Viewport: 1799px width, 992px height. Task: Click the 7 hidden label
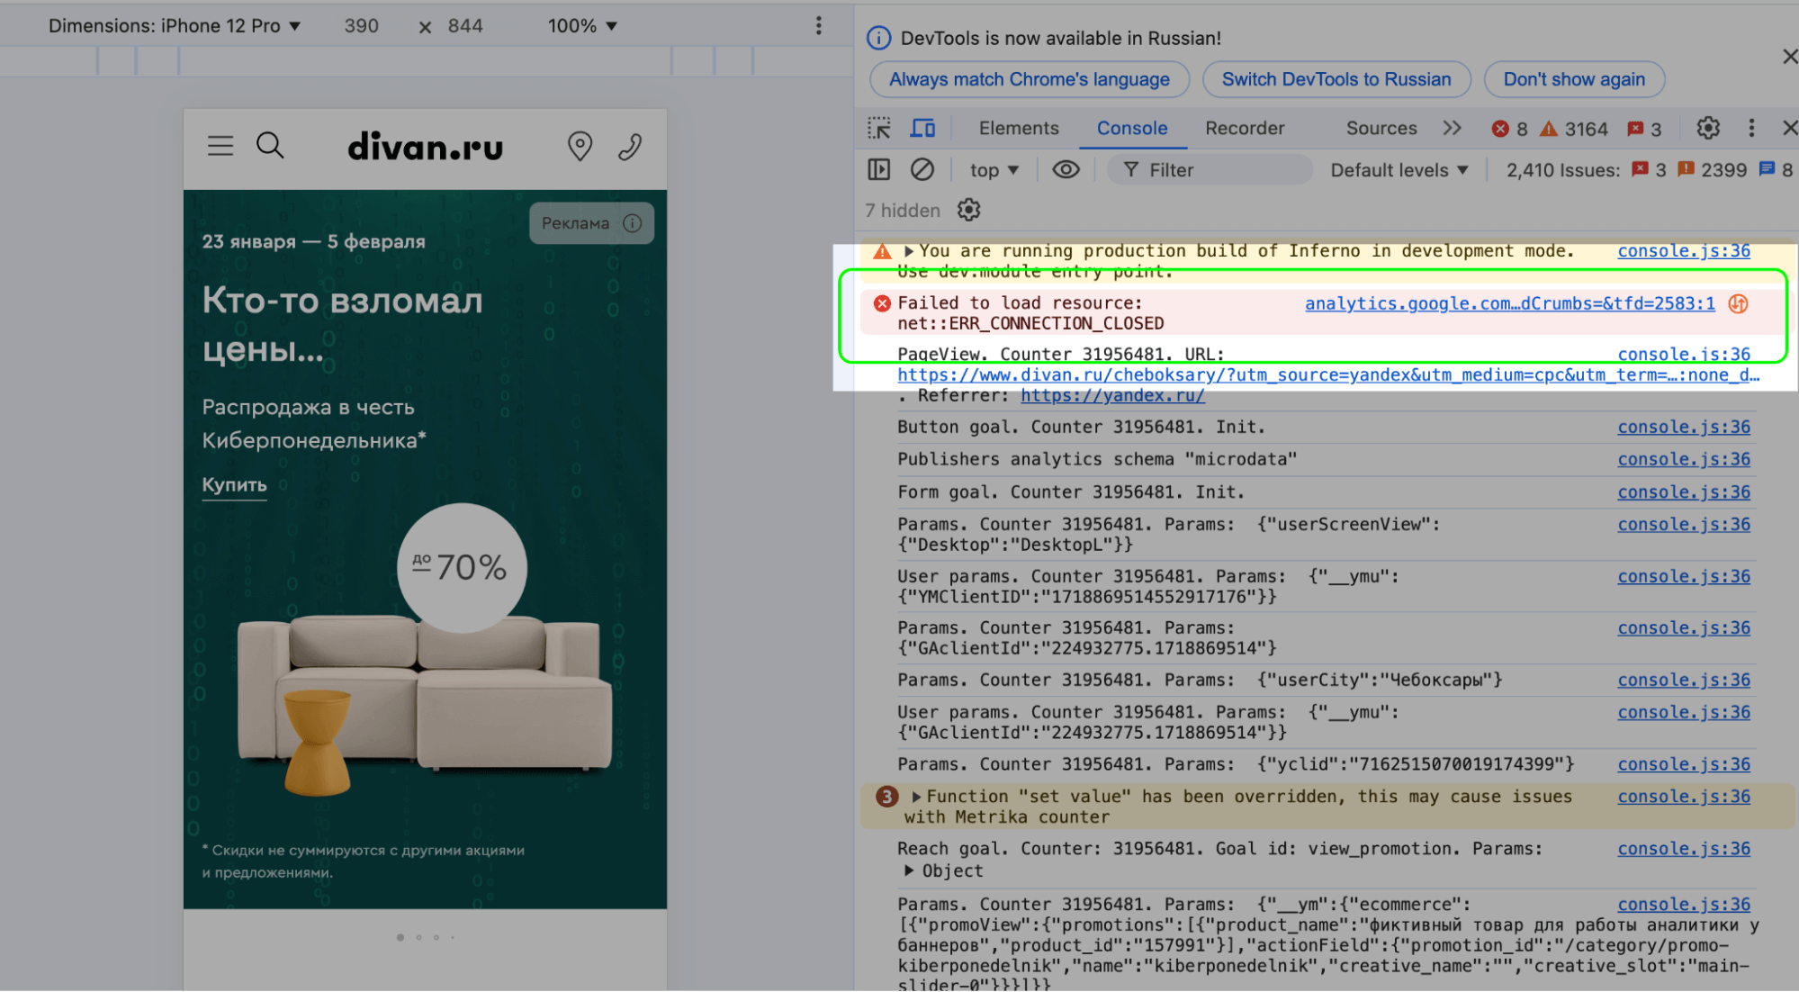[x=902, y=210]
